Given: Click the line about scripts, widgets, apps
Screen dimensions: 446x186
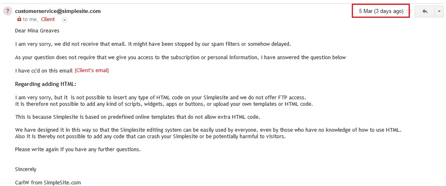Looking at the screenshot, I should [x=164, y=104].
